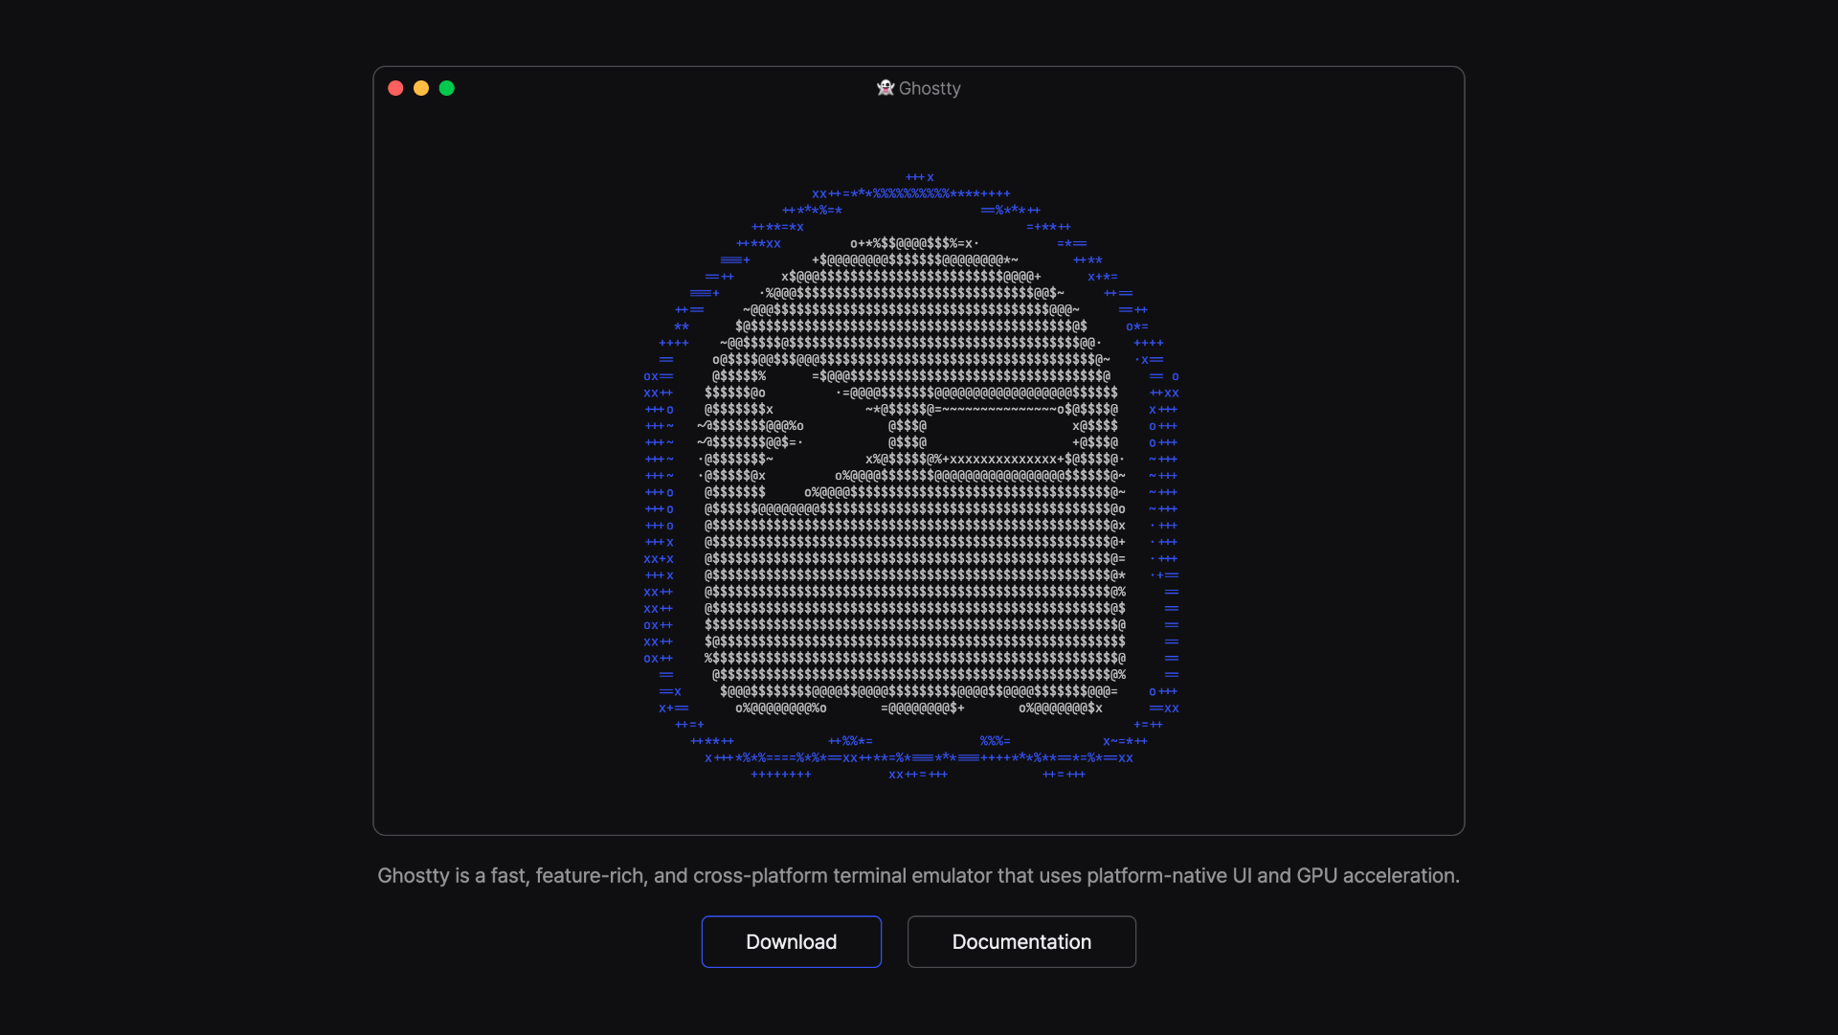Click the ghost emoji icon in title bar
Screen dimensions: 1838x1035
coord(885,88)
